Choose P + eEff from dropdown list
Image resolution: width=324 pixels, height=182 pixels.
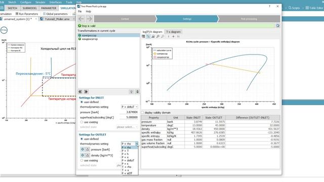pos(130,173)
